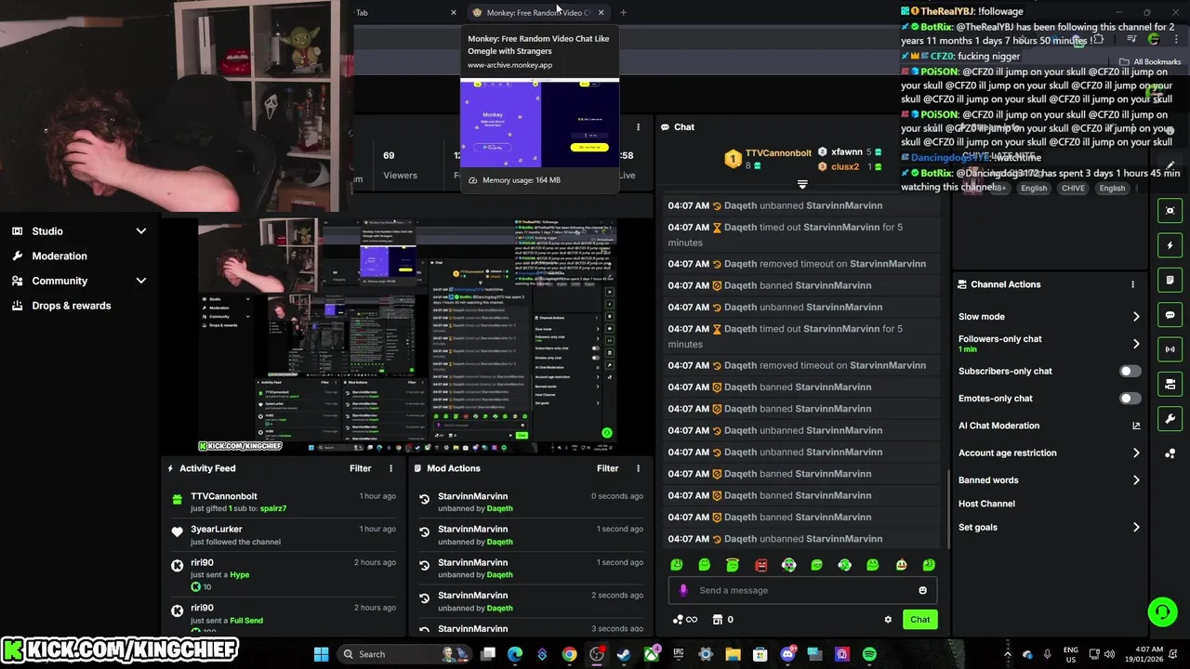This screenshot has height=669, width=1190.
Task: Open Spotify from the taskbar
Action: pos(869,654)
